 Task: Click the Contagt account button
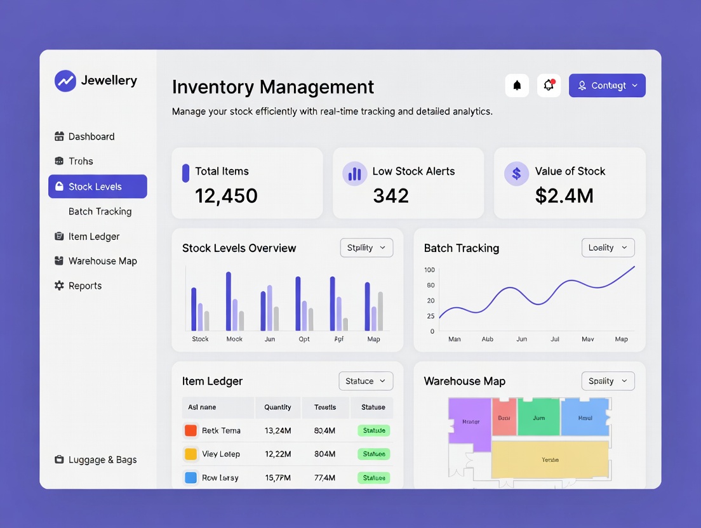click(x=607, y=86)
